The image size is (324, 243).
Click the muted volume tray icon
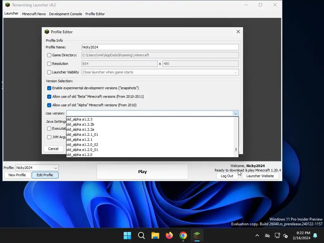click(x=285, y=235)
